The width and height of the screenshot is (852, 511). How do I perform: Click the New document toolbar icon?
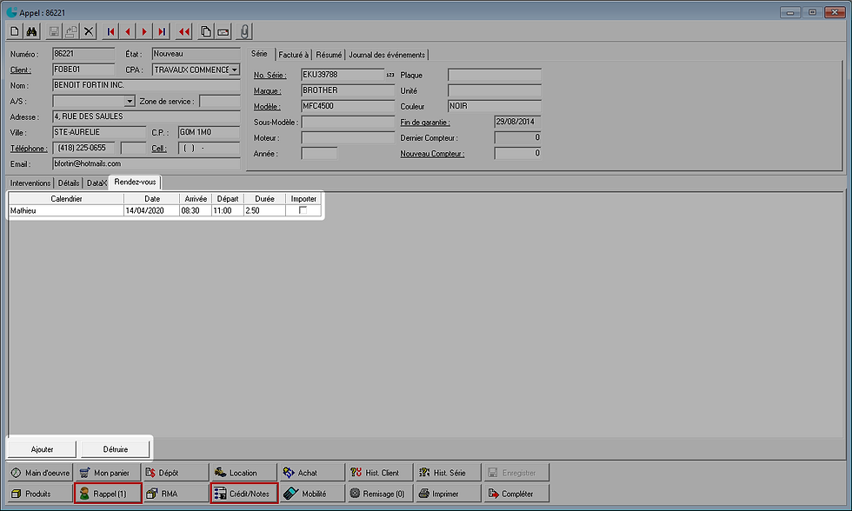(x=16, y=31)
